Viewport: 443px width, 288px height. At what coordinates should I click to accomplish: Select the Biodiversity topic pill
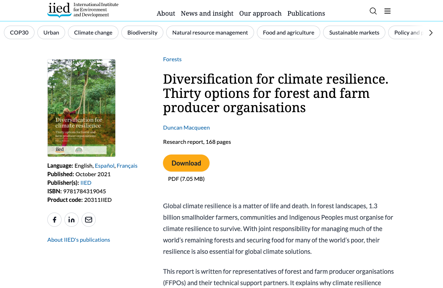[142, 32]
